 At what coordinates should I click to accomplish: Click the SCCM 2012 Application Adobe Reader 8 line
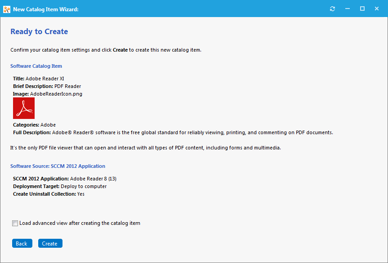point(65,179)
